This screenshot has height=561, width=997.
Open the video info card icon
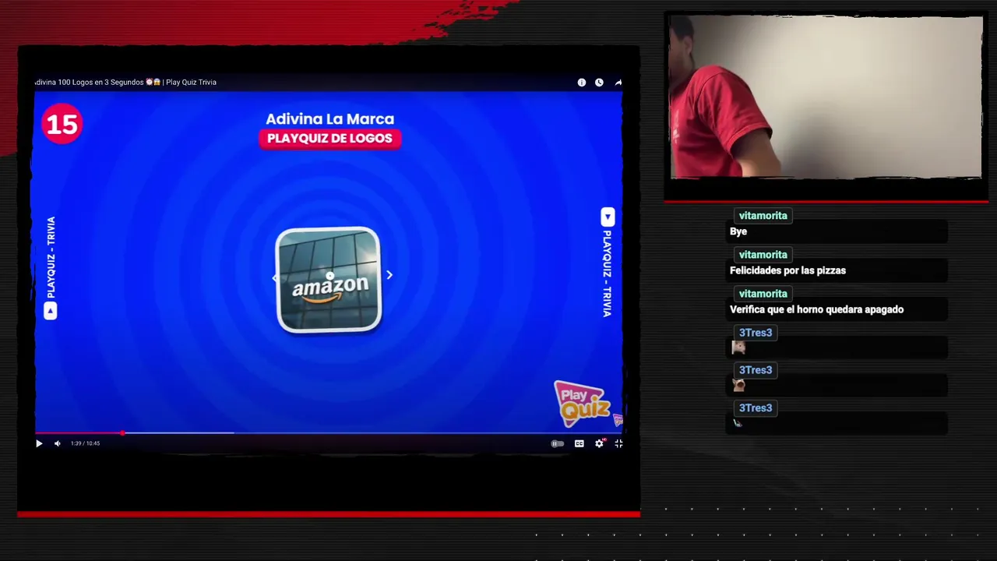pos(581,83)
